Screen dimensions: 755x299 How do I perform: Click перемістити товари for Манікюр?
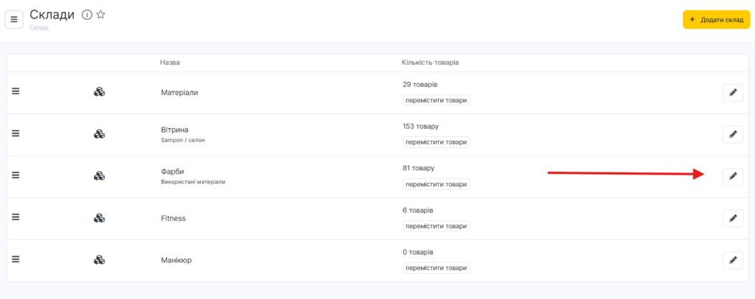(436, 268)
